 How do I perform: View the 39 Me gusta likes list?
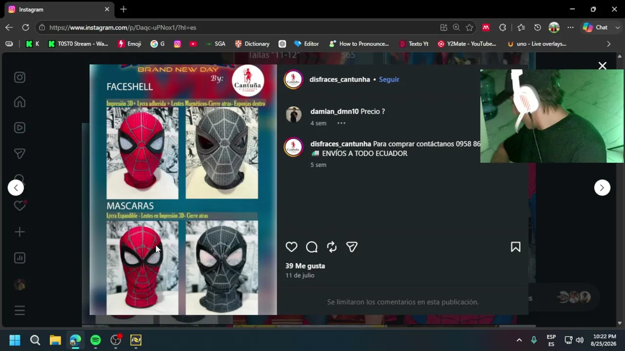[x=305, y=266]
